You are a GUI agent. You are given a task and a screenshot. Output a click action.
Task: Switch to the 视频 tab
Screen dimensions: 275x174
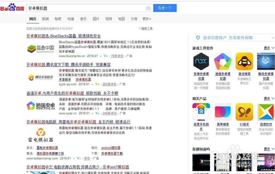click(109, 19)
